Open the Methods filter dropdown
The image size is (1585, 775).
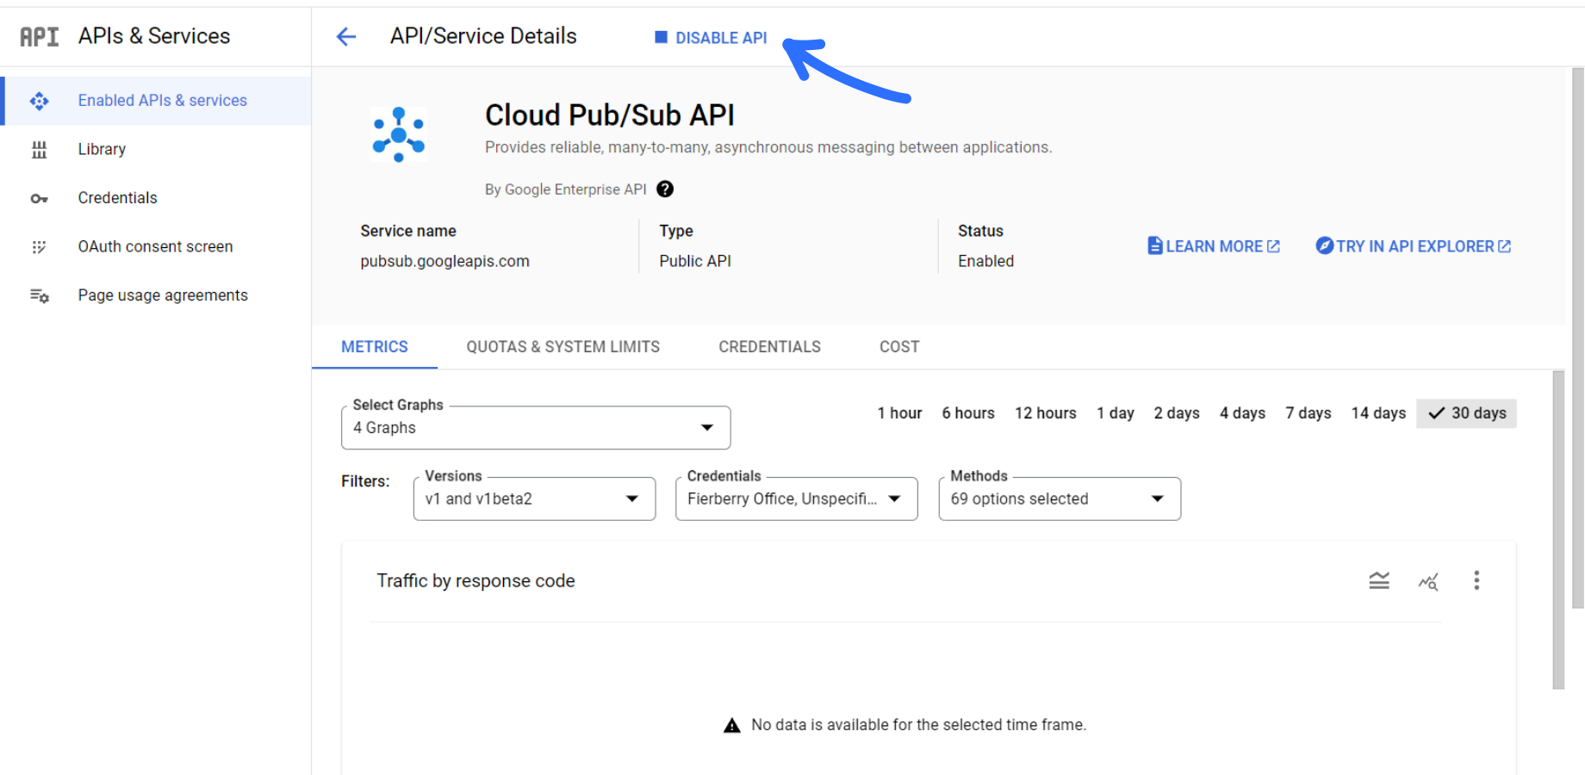click(x=1060, y=499)
